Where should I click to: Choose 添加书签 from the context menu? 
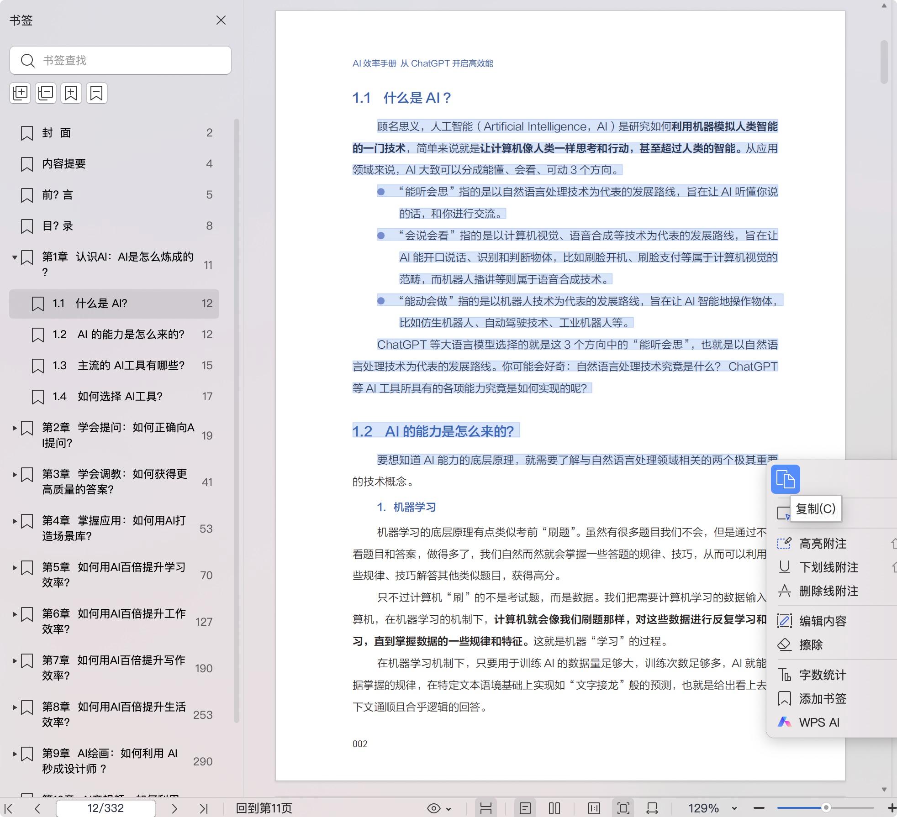pyautogui.click(x=831, y=699)
